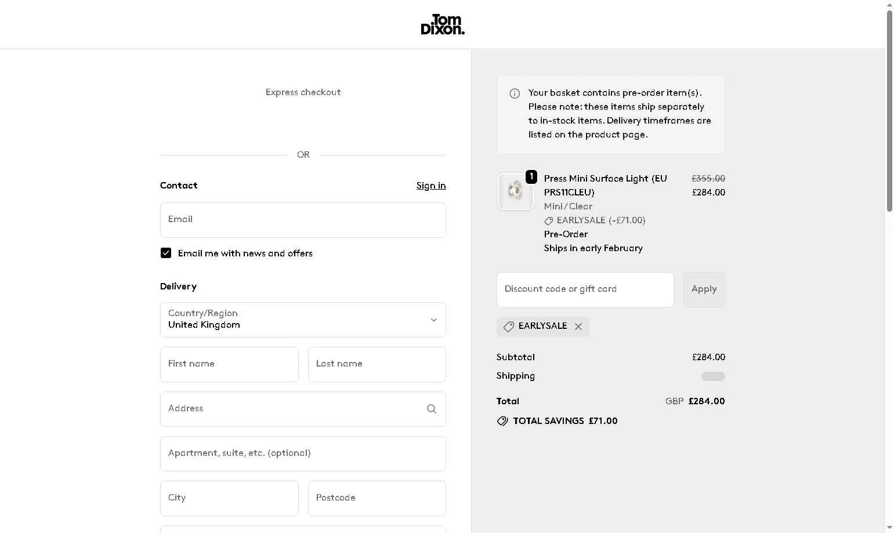Focus the Apartment, suite, etc. field

point(303,454)
